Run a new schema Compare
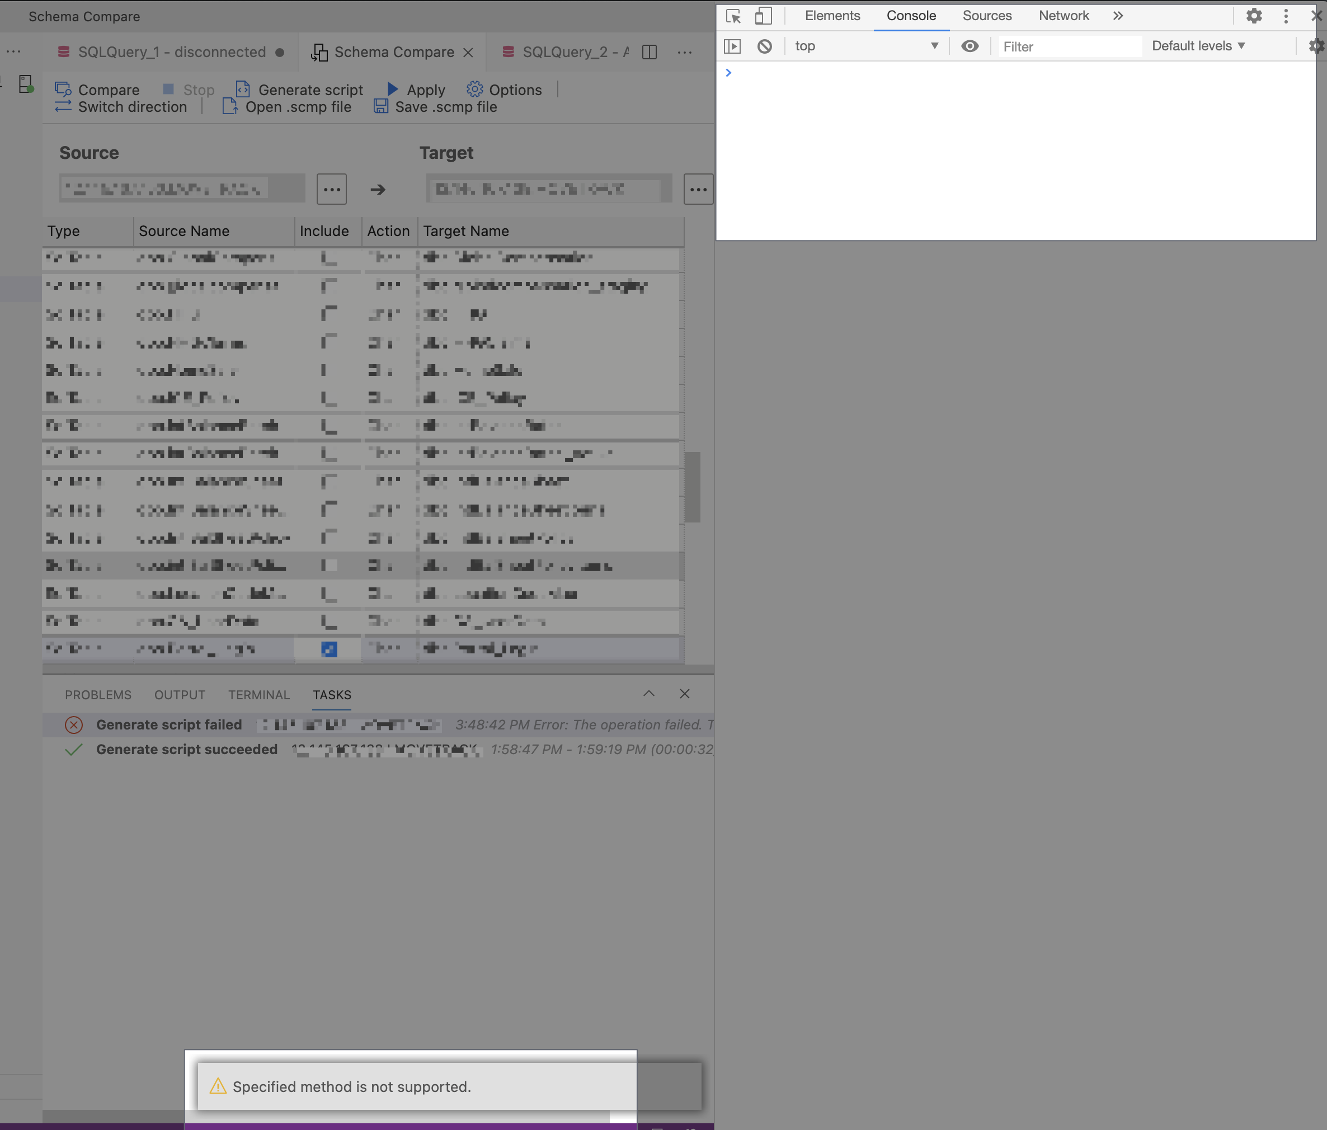Screen dimensions: 1327x1130 click(98, 90)
